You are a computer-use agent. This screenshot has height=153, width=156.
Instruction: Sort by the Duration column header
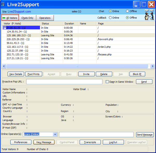click(70, 24)
